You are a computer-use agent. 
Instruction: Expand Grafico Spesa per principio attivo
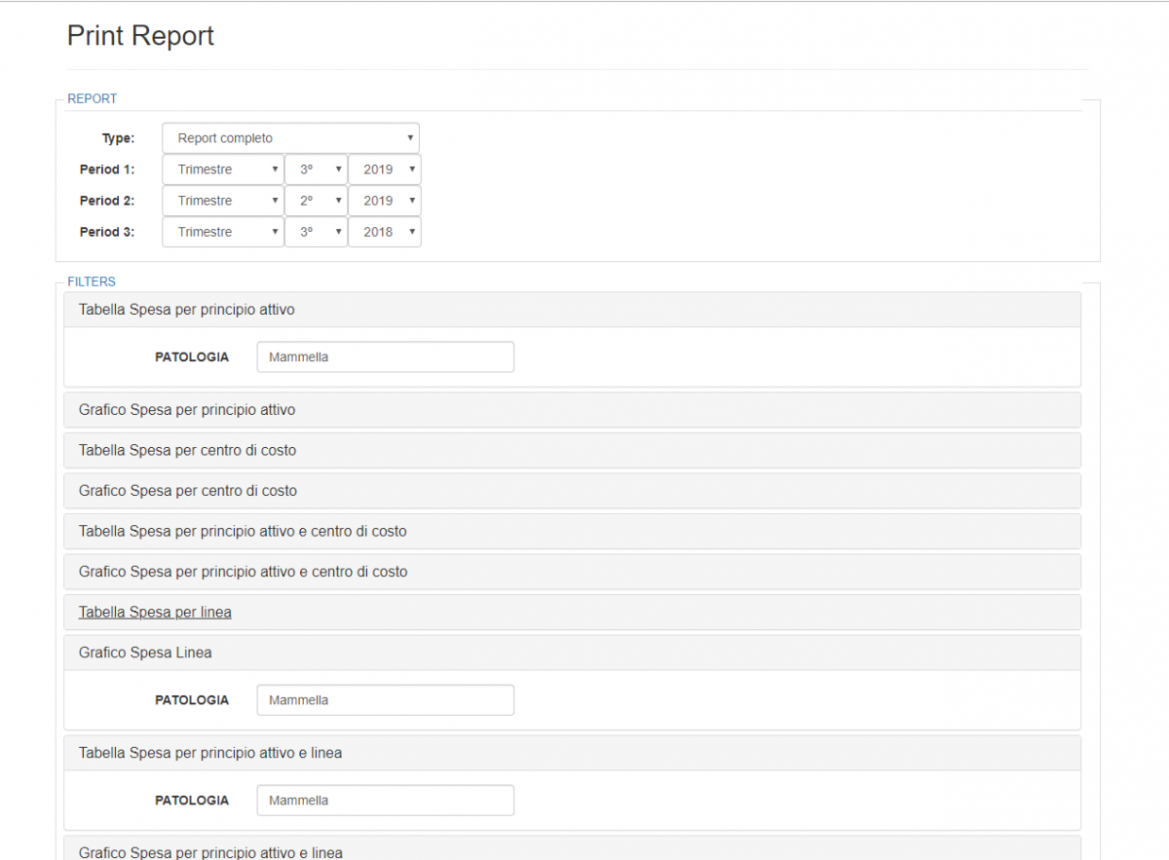[x=187, y=410]
